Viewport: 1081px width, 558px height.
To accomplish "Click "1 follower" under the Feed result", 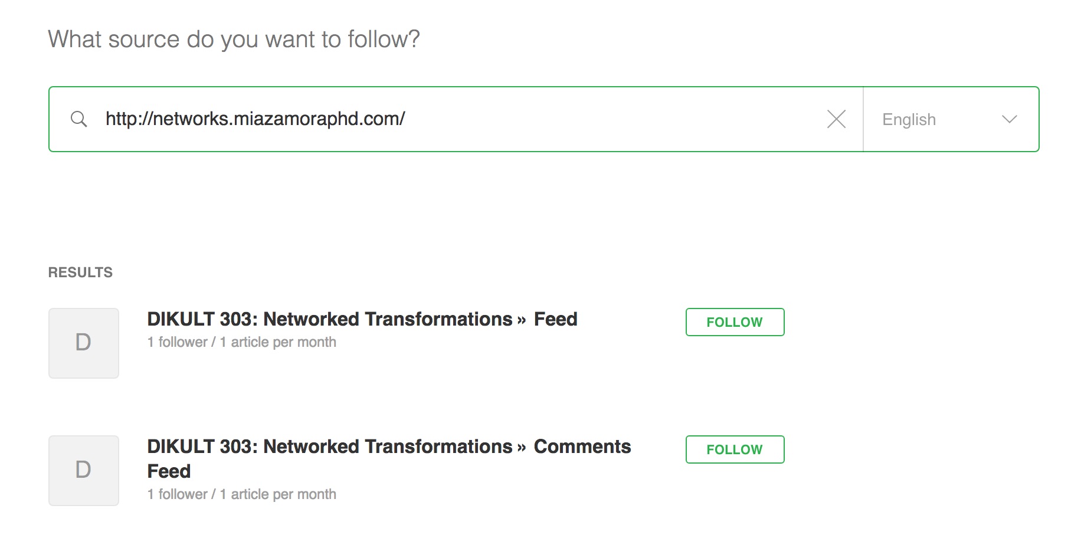I will coord(177,342).
